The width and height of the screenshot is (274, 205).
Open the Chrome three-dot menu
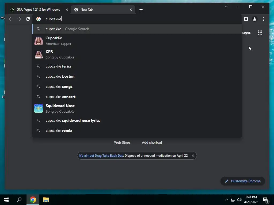263,19
